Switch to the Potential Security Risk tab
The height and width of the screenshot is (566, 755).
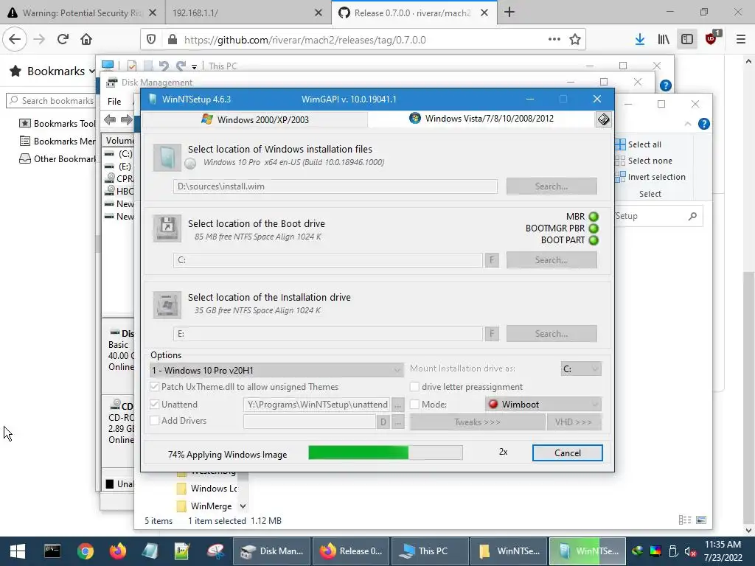82,13
